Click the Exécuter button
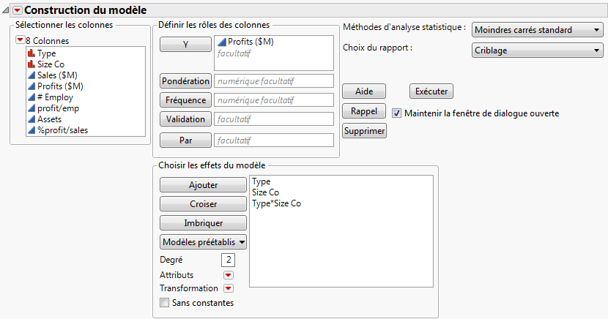Screen dimensions: 608x319 (431, 91)
